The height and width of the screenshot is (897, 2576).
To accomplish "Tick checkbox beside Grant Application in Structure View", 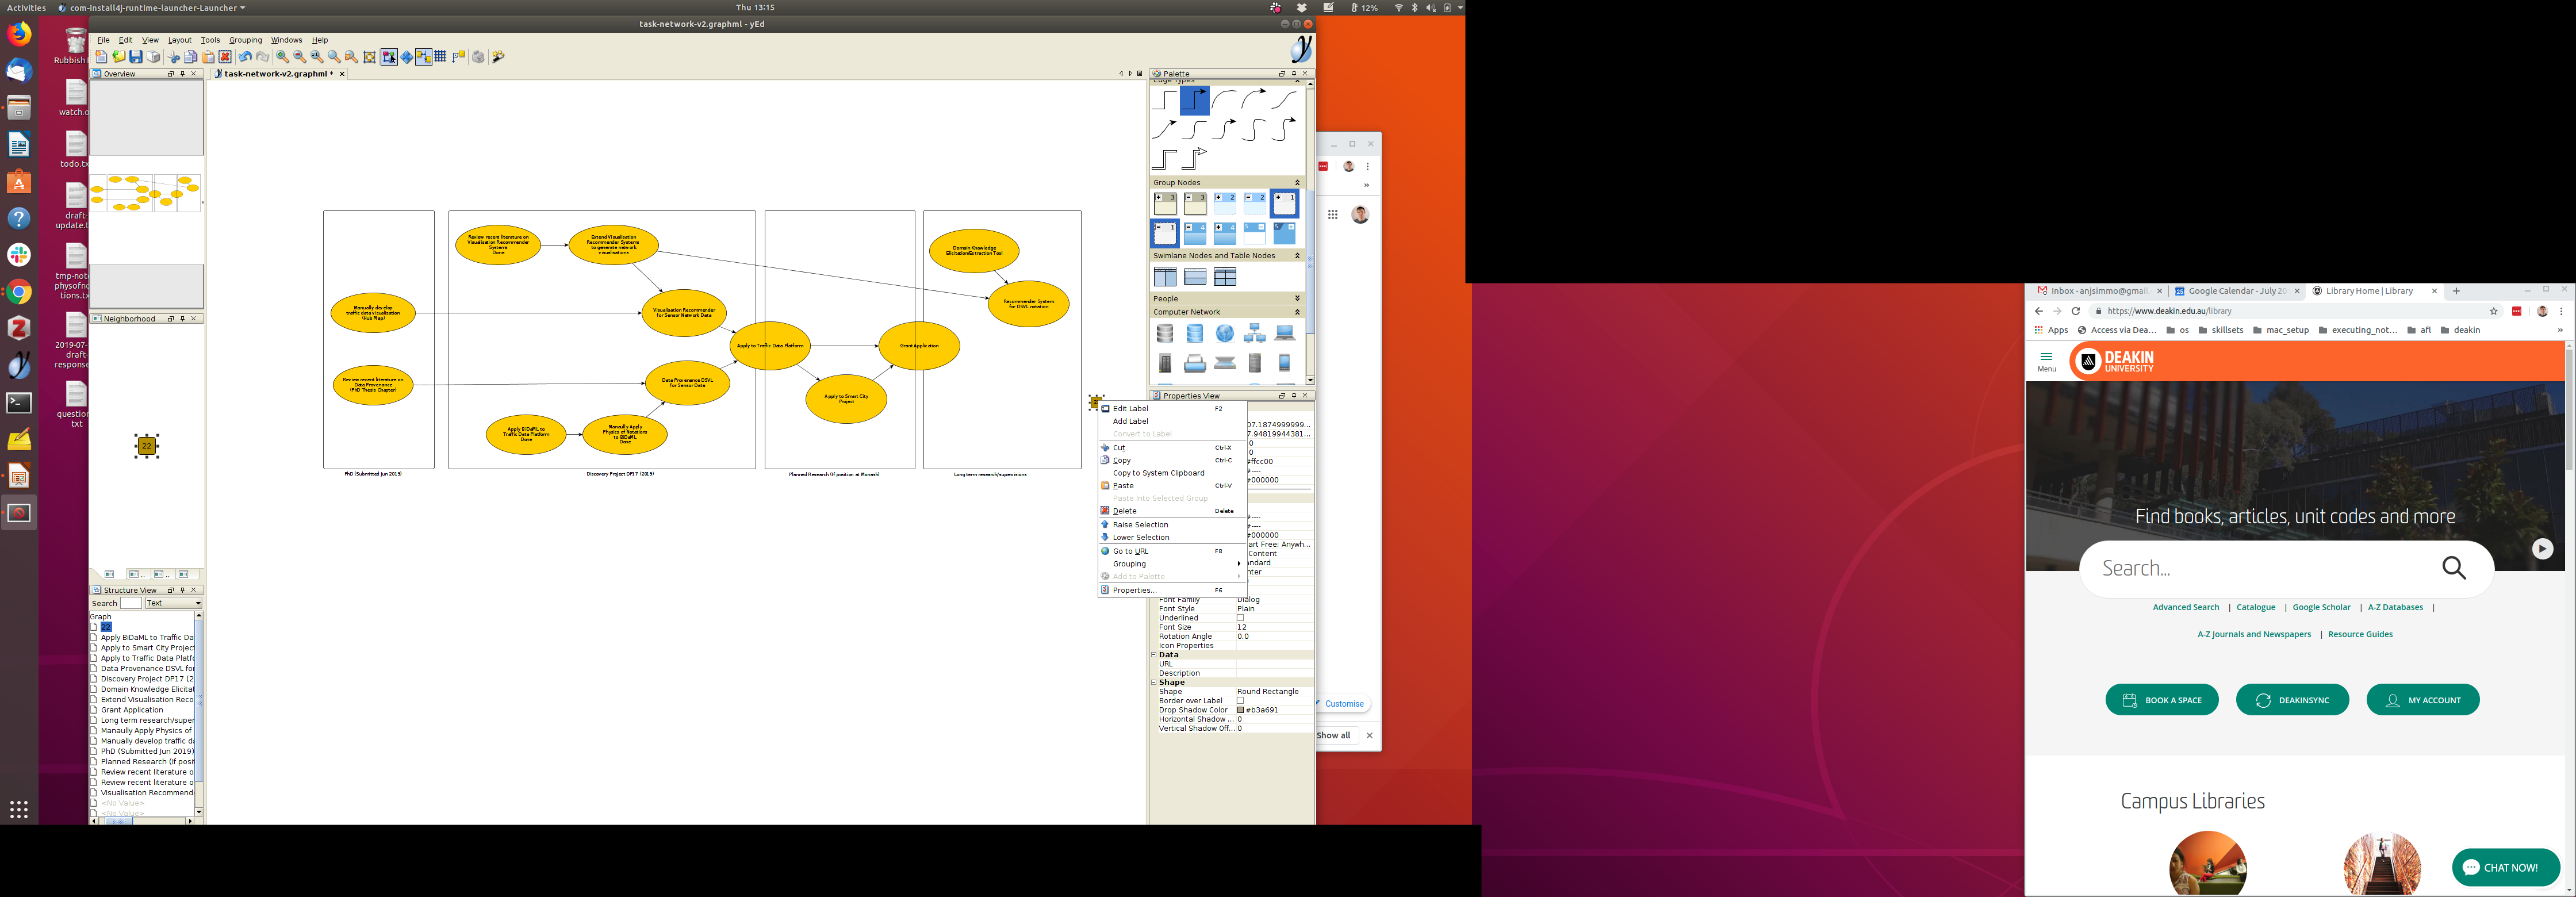I will pos(94,710).
